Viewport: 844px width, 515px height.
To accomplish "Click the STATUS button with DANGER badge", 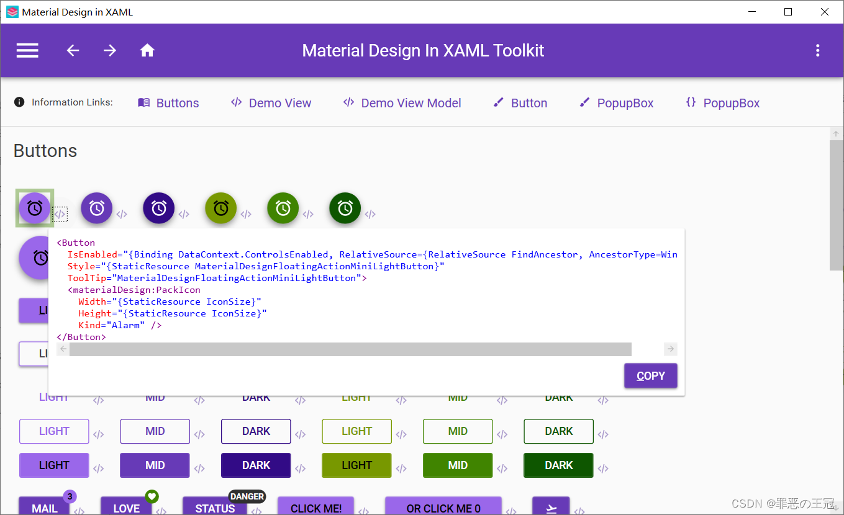I will click(x=215, y=506).
